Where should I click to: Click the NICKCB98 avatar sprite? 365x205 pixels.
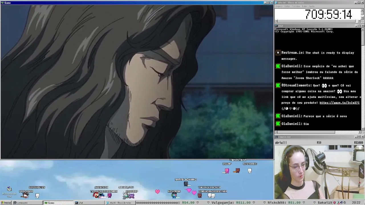(x=174, y=195)
